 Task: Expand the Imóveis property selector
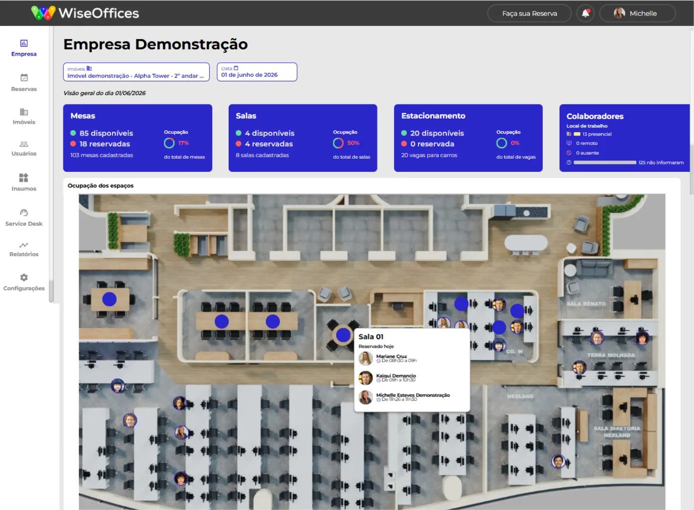tap(137, 72)
